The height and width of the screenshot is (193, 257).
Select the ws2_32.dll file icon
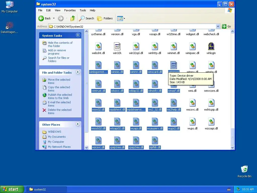click(x=155, y=103)
